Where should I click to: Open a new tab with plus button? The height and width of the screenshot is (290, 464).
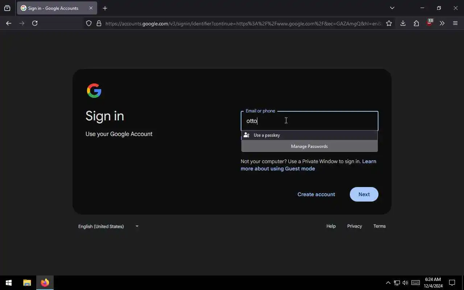pyautogui.click(x=105, y=8)
